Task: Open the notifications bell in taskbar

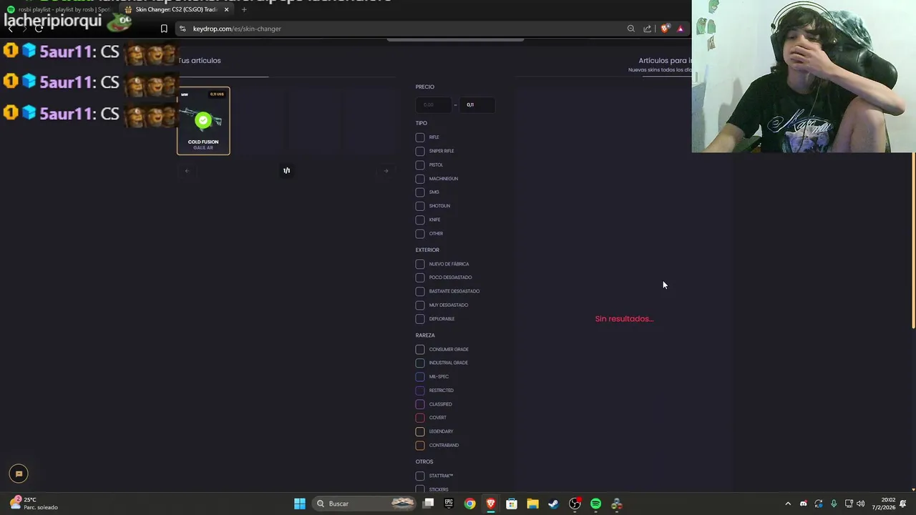Action: coord(904,504)
